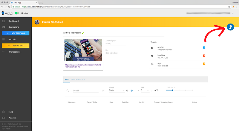This screenshot has height=131, width=239.
Task: Click the age orange score badge
Action: coord(204,64)
